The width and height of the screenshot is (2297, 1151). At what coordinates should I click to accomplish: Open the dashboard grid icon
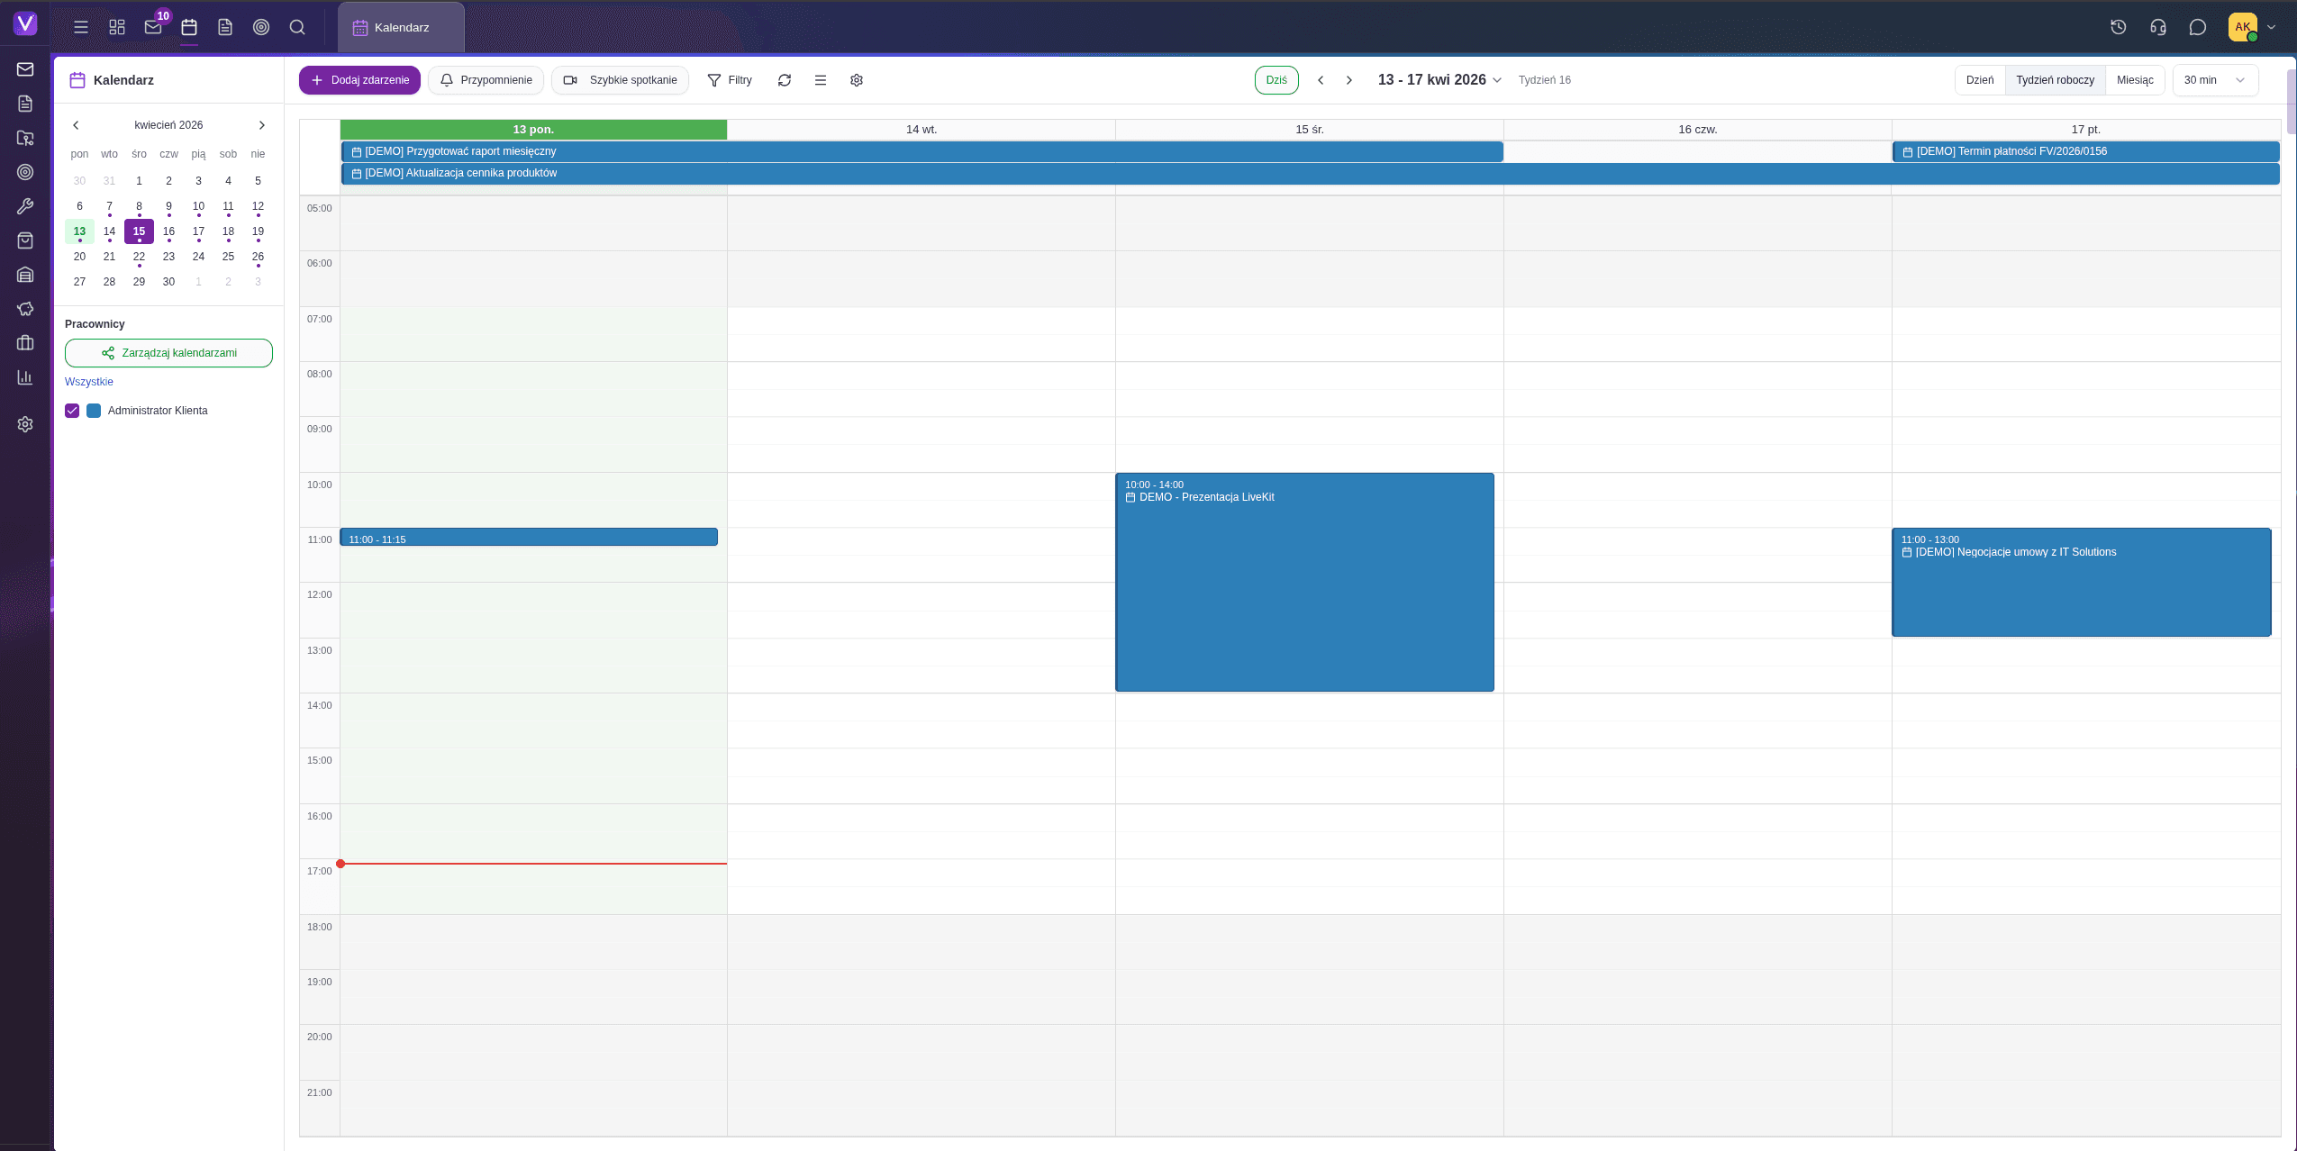tap(117, 27)
